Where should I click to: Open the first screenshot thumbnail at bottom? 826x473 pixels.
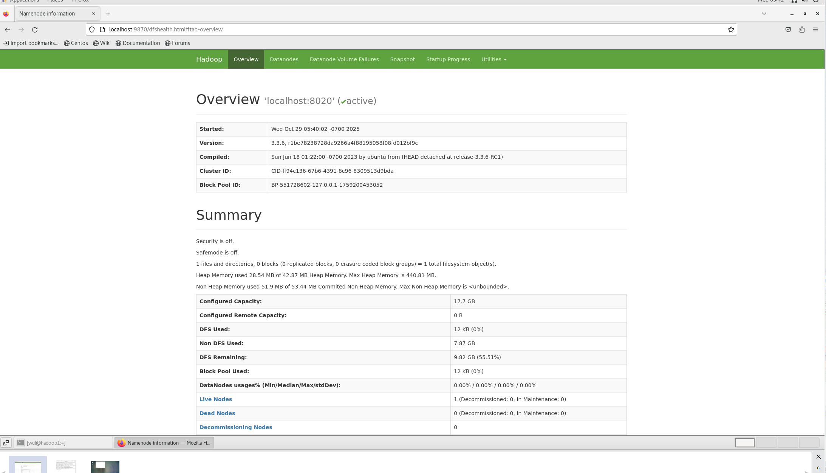(28, 465)
